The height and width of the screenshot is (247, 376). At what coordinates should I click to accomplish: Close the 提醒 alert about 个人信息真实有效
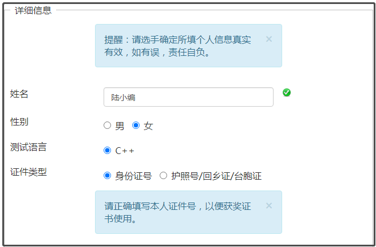coord(269,39)
